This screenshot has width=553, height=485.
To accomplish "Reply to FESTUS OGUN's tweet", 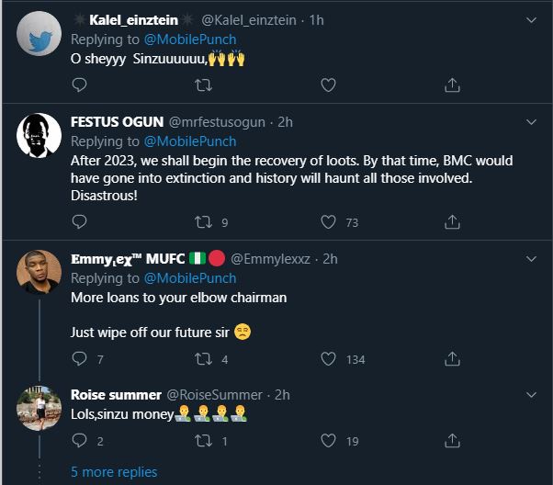I will 79,221.
